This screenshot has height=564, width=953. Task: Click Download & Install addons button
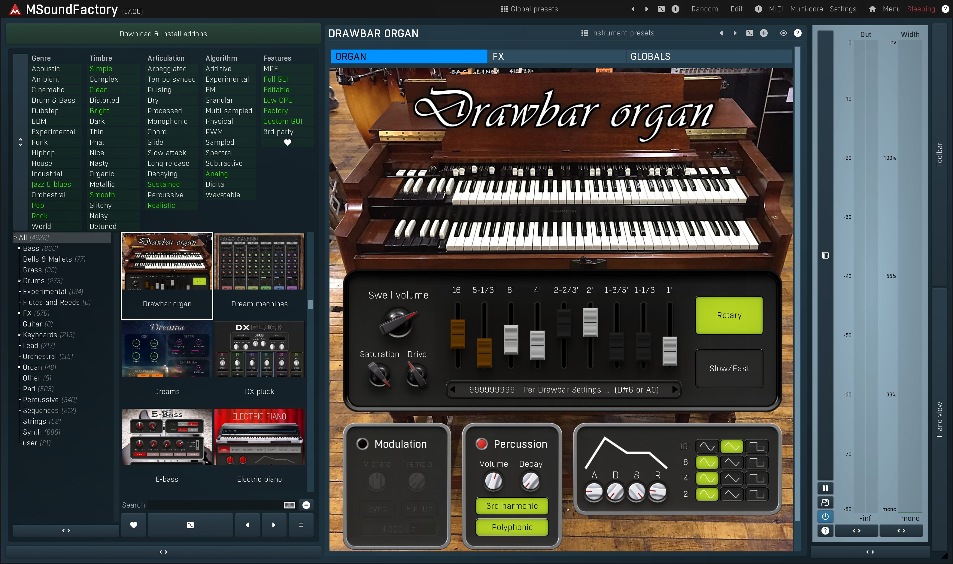click(x=163, y=34)
